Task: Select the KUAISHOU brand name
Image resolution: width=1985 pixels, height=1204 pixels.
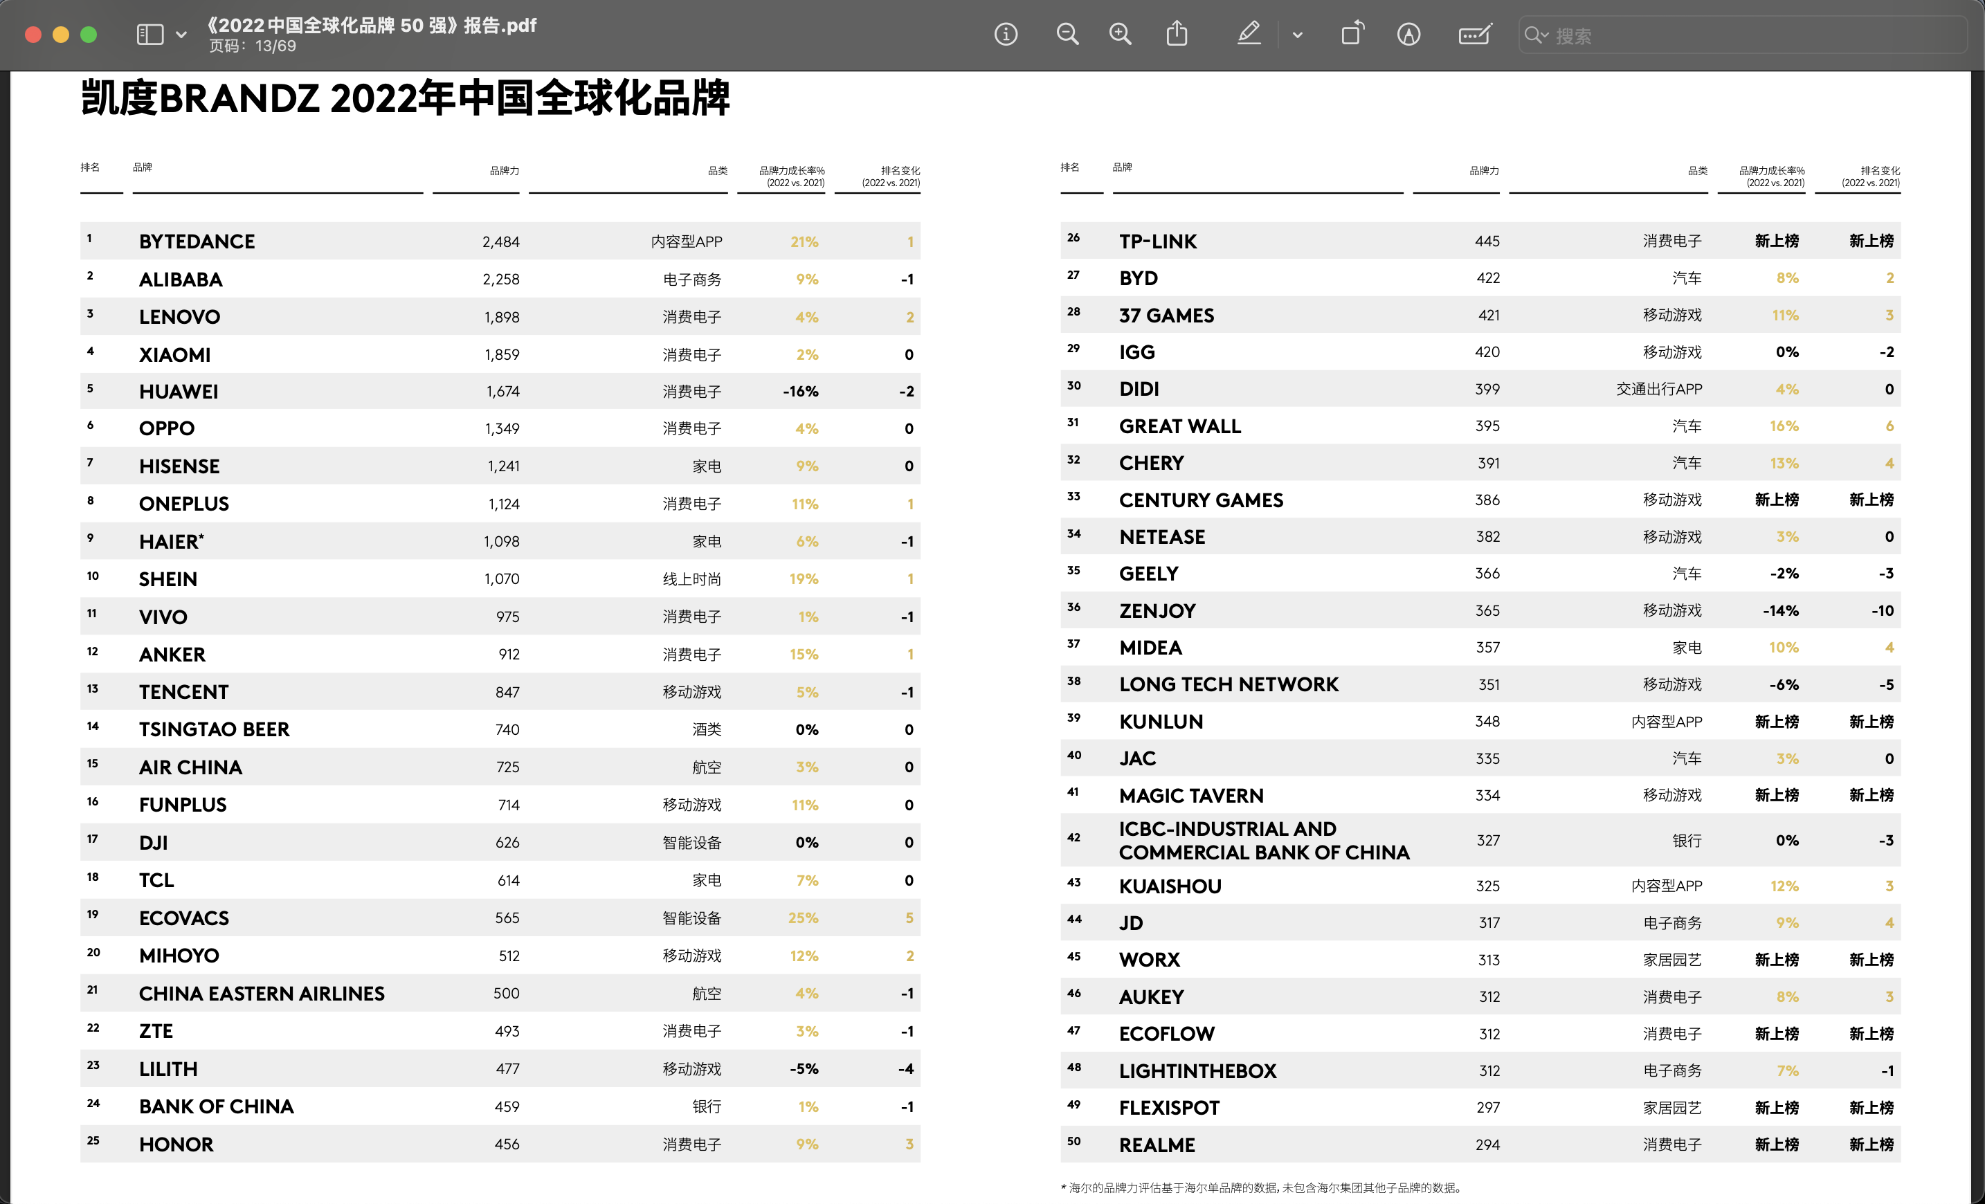Action: [1170, 886]
